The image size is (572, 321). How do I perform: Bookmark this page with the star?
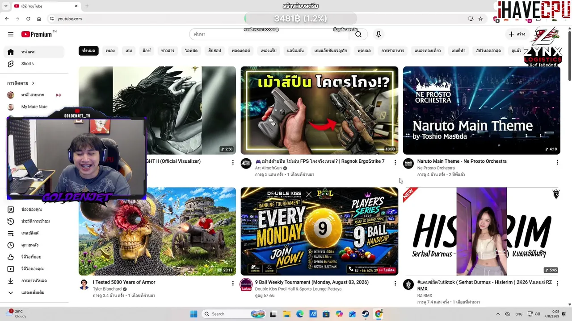(480, 19)
